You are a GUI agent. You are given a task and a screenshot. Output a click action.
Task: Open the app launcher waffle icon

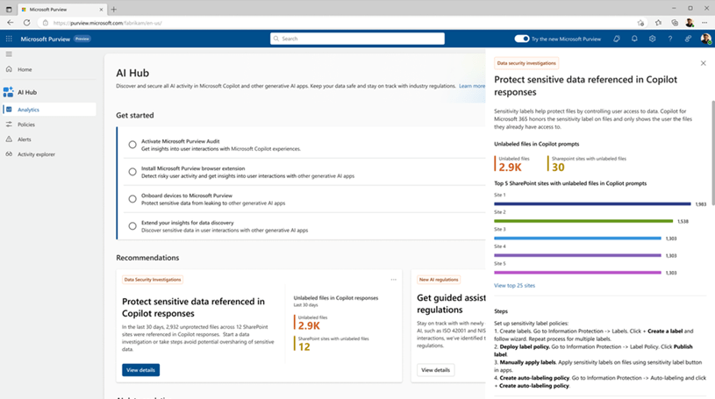(x=9, y=39)
